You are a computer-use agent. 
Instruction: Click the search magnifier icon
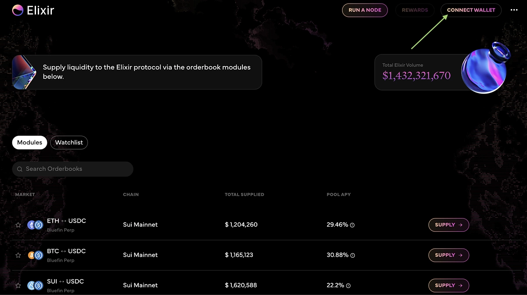pos(20,169)
